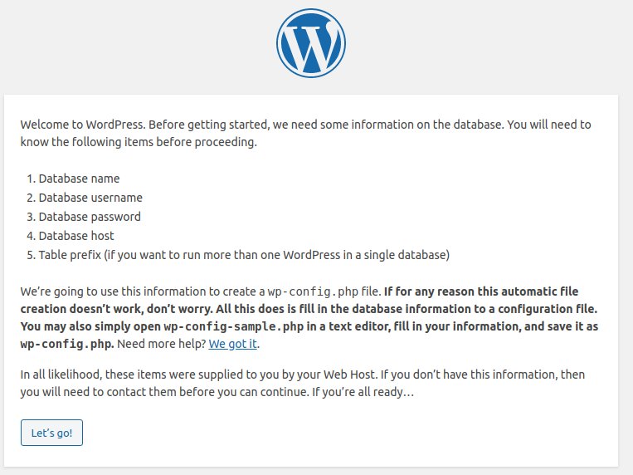Click the "Welcome to WordPress" intro paragraph
Image resolution: width=633 pixels, height=475 pixels.
[x=305, y=133]
